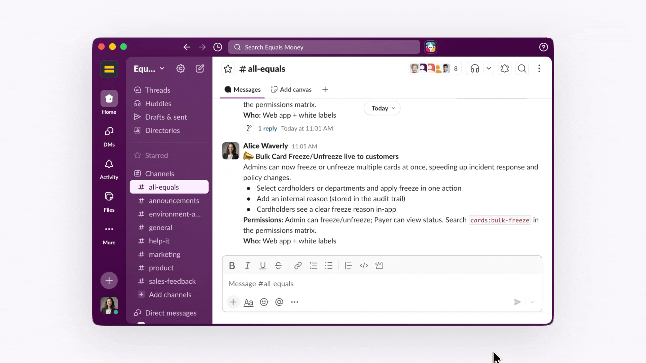Open the Today date jump dropdown
The height and width of the screenshot is (363, 646).
click(x=382, y=108)
